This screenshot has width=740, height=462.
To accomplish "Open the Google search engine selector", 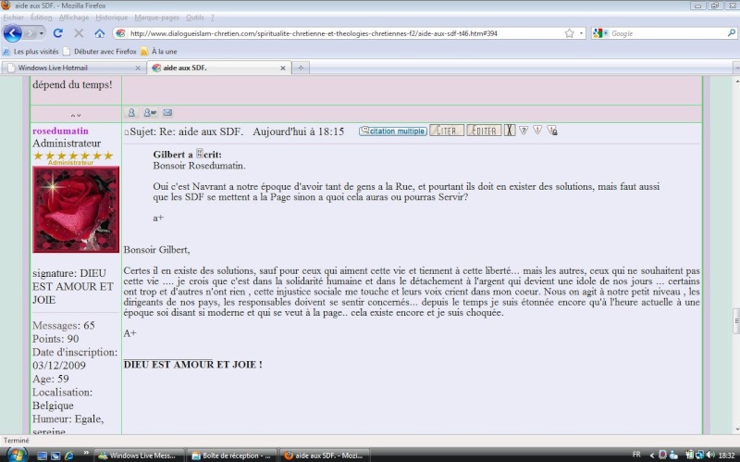I will coord(600,33).
